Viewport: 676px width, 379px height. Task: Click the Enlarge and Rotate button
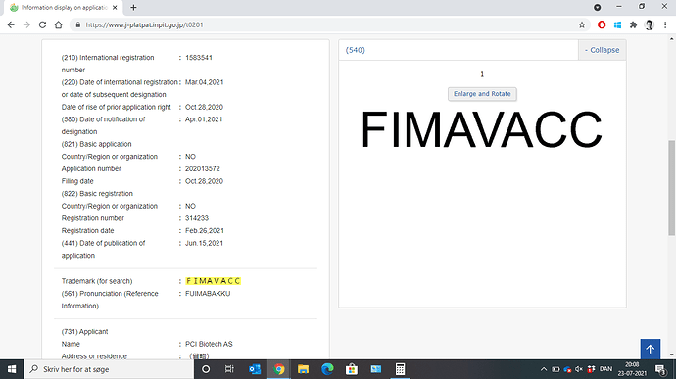pyautogui.click(x=482, y=94)
